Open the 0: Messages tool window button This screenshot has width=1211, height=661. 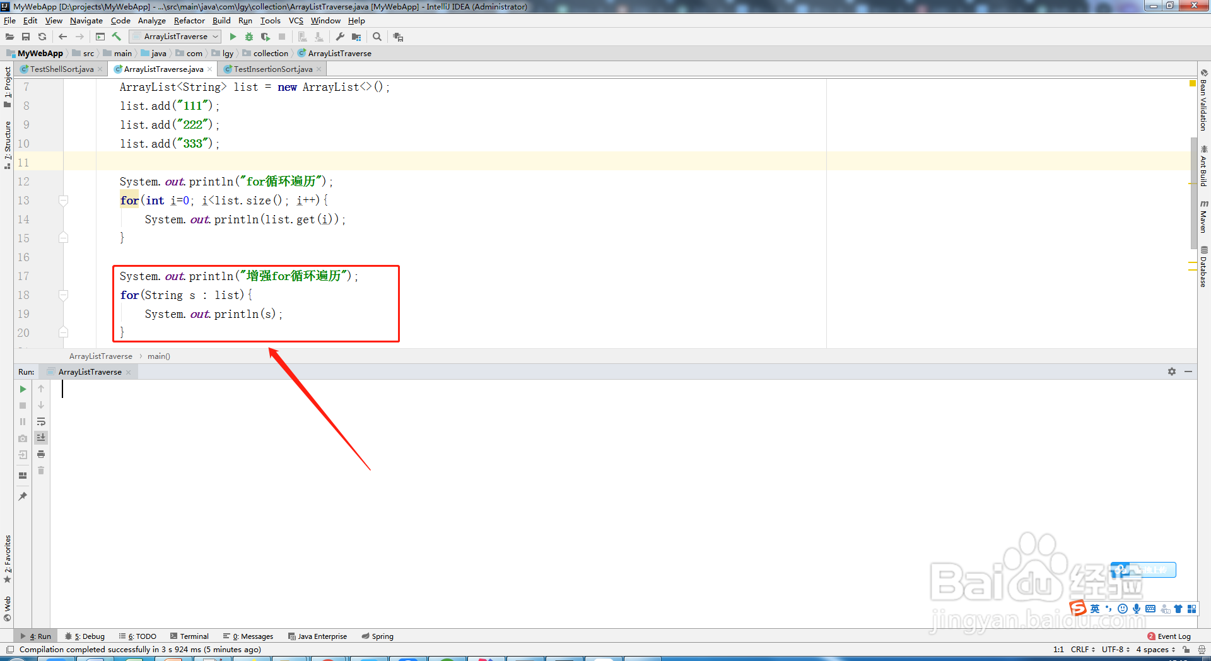coord(248,636)
